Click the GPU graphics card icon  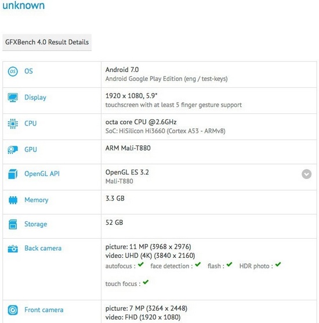tap(13, 150)
